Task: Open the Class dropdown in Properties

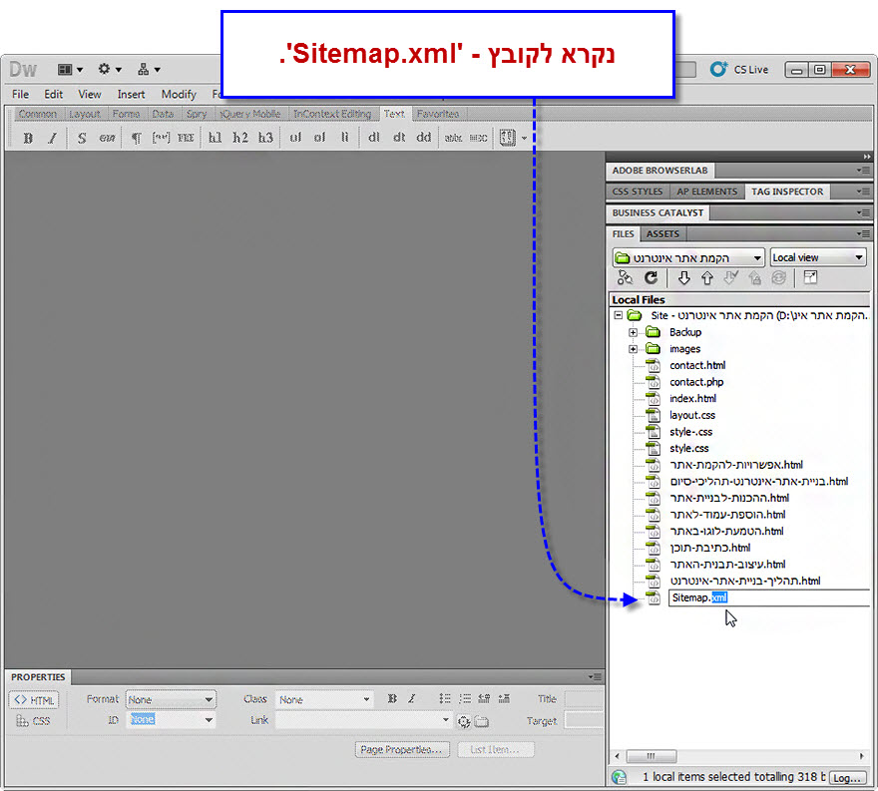Action: (x=323, y=700)
